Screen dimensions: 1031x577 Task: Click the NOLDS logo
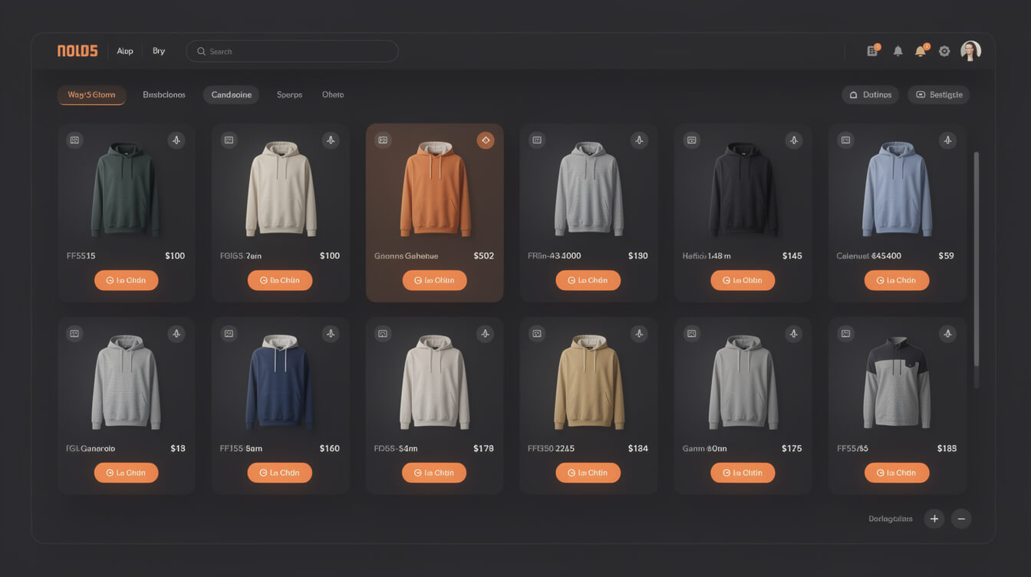(x=77, y=51)
